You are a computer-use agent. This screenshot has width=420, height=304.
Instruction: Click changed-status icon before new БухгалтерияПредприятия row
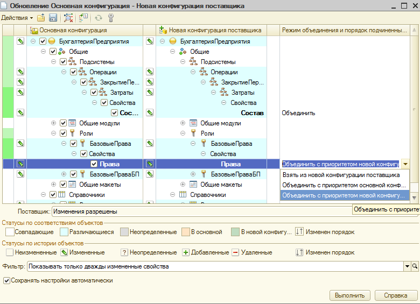150,41
